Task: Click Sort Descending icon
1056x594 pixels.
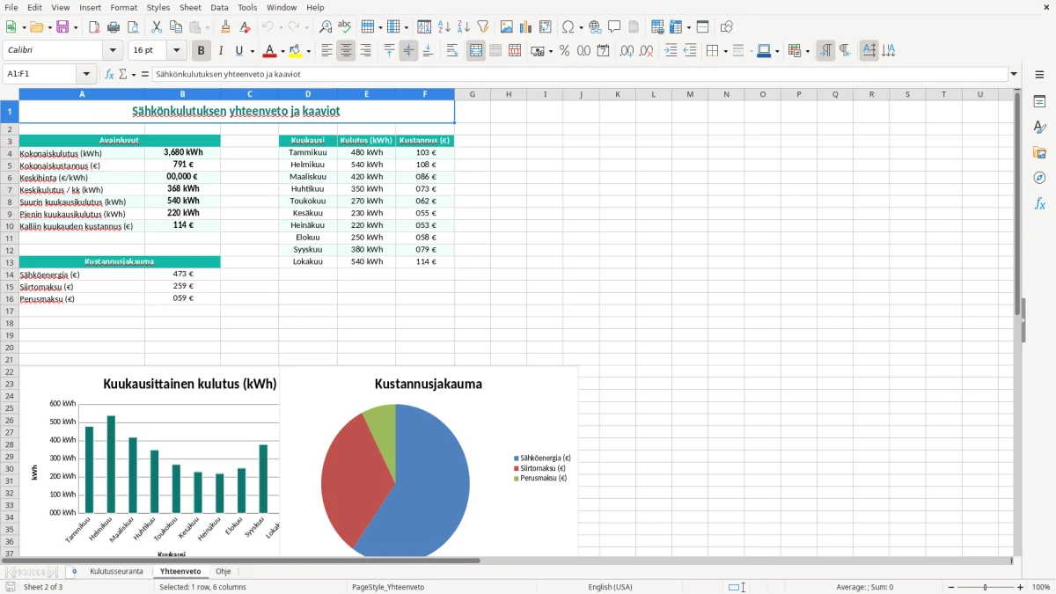Action: point(464,27)
